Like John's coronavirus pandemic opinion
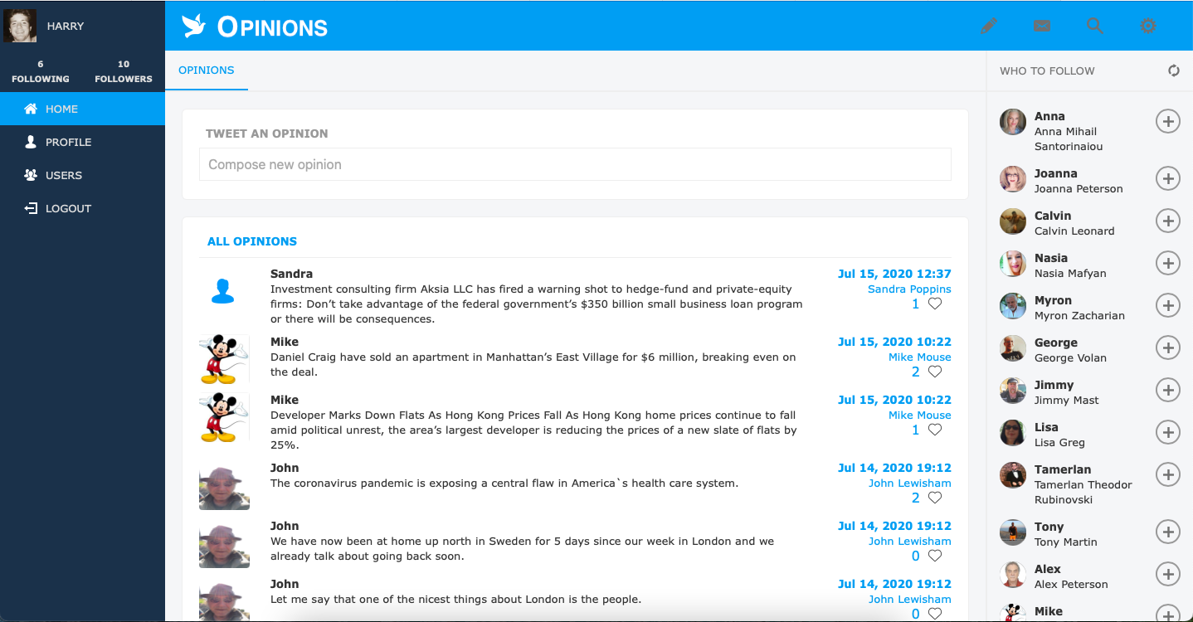This screenshot has height=622, width=1193. click(x=935, y=498)
